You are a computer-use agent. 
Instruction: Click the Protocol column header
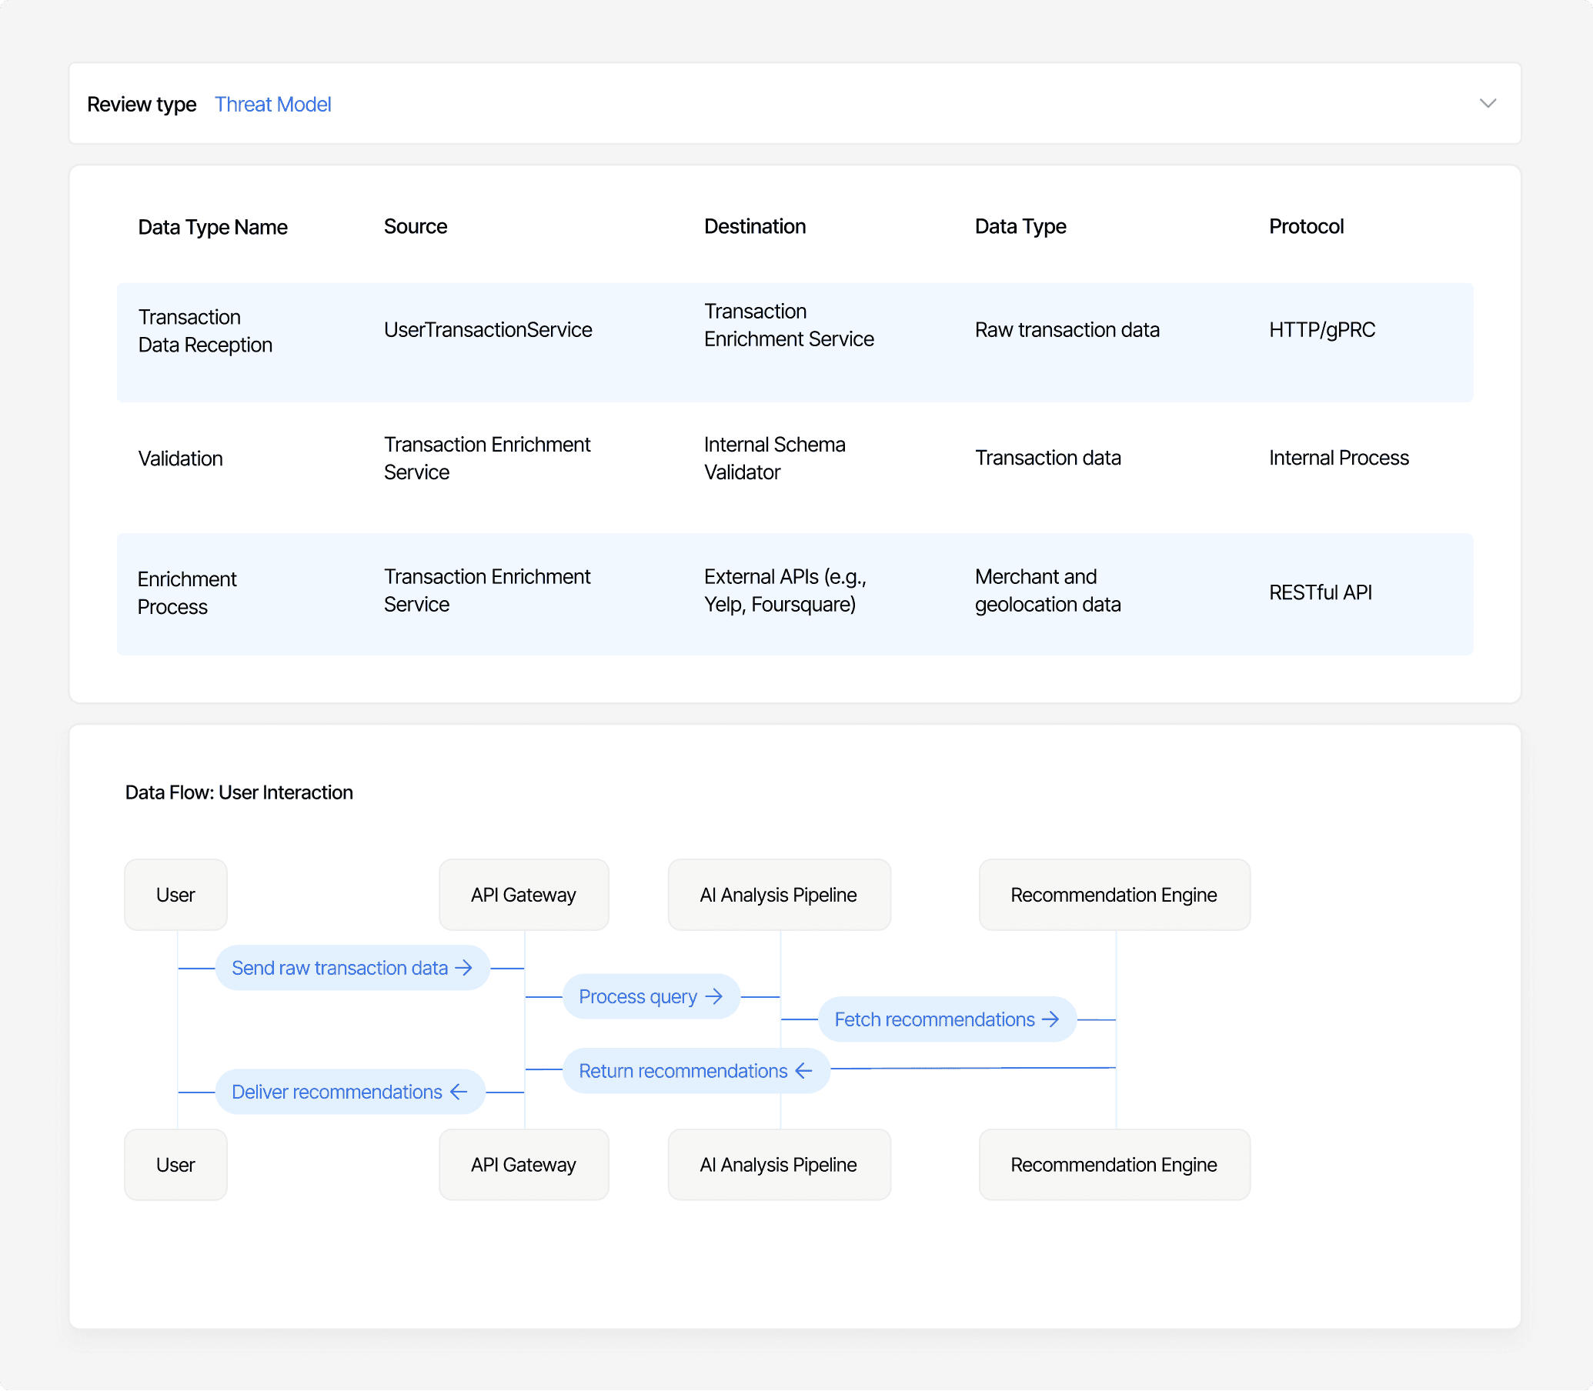(1306, 226)
